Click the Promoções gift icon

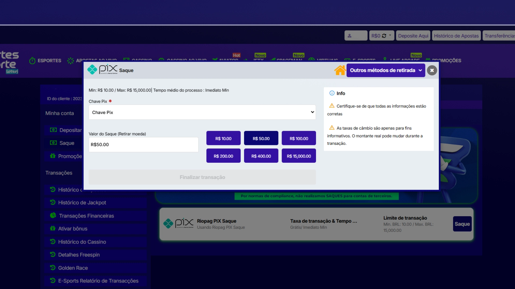pyautogui.click(x=53, y=156)
